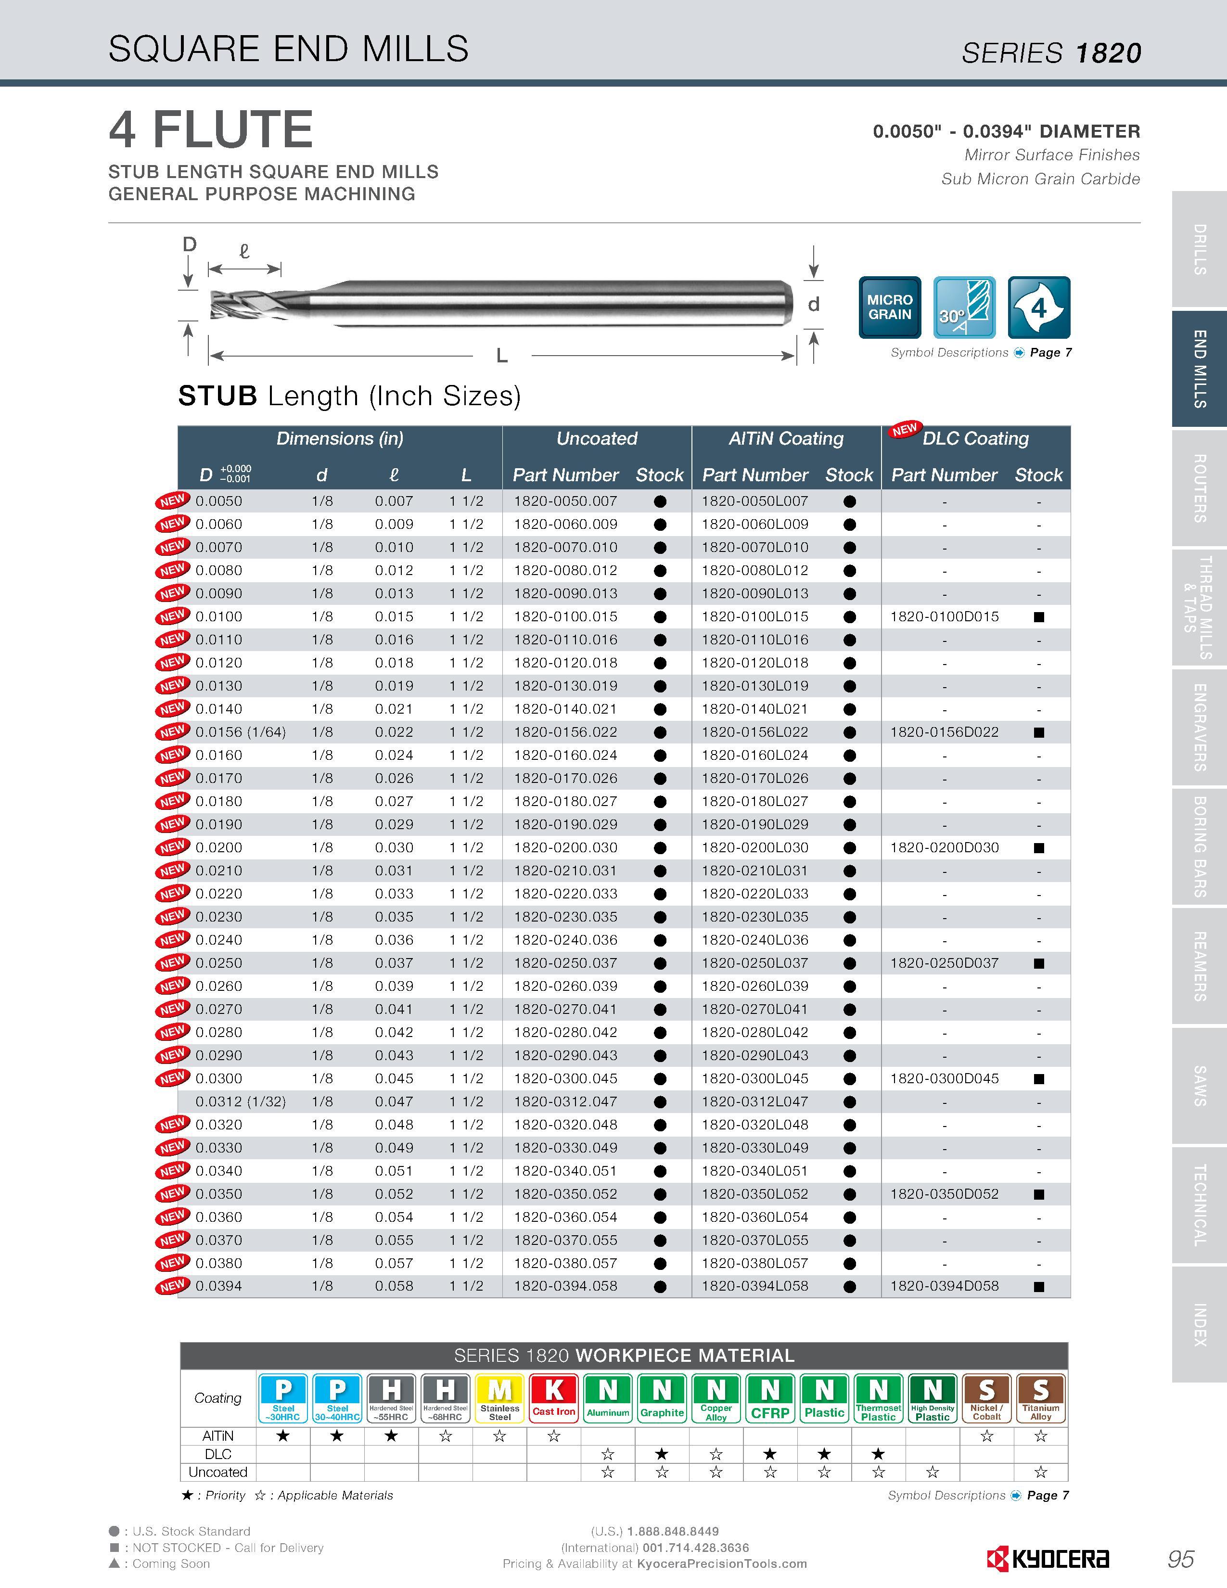
Task: Click the N High Density Plastic icon
Action: (x=933, y=1398)
